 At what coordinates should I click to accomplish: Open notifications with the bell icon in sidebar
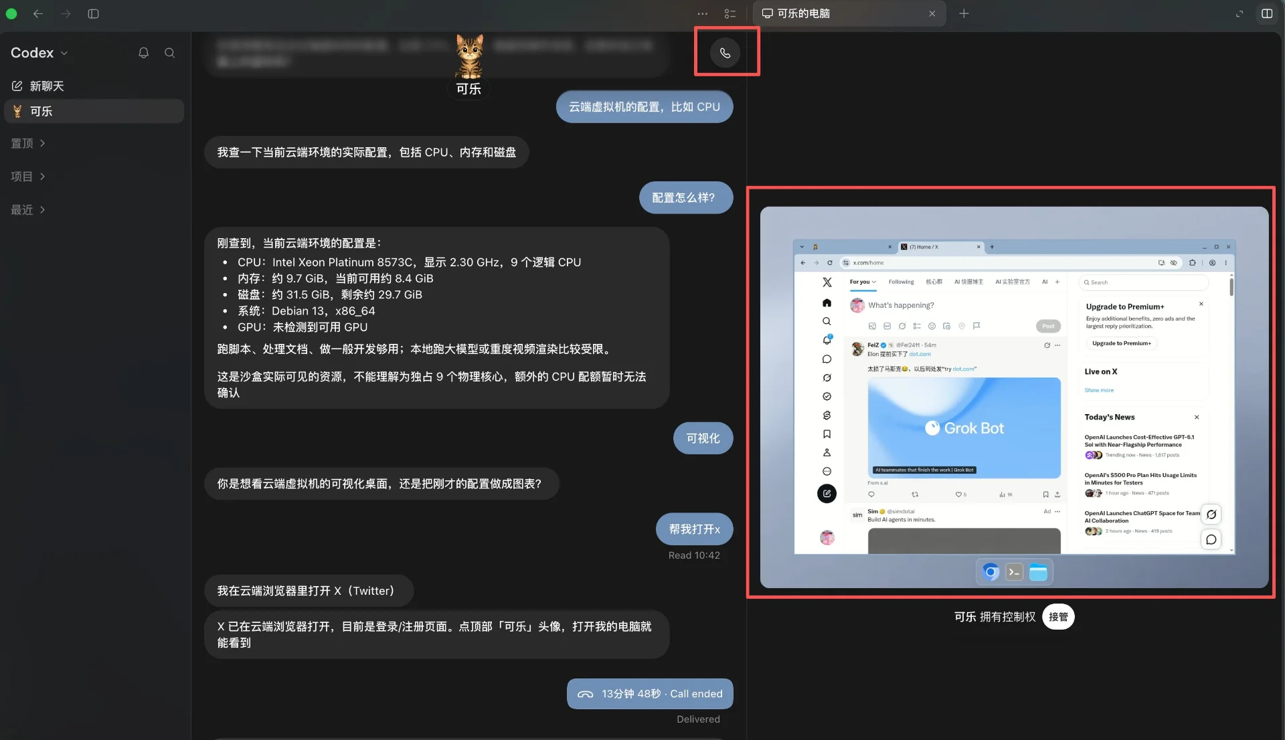tap(143, 53)
